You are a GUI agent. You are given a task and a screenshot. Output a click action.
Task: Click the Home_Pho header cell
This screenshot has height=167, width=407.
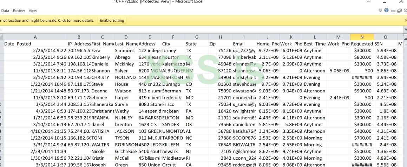(268, 44)
